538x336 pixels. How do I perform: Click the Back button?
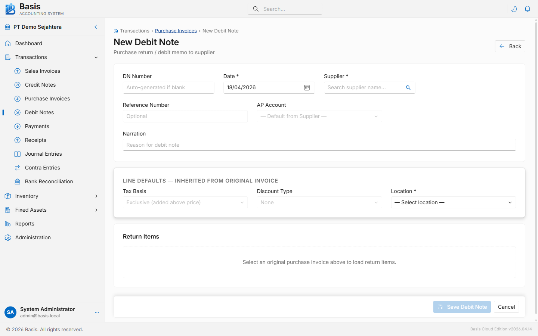510,46
